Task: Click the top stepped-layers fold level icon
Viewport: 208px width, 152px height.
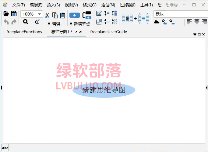Action: pos(99,13)
